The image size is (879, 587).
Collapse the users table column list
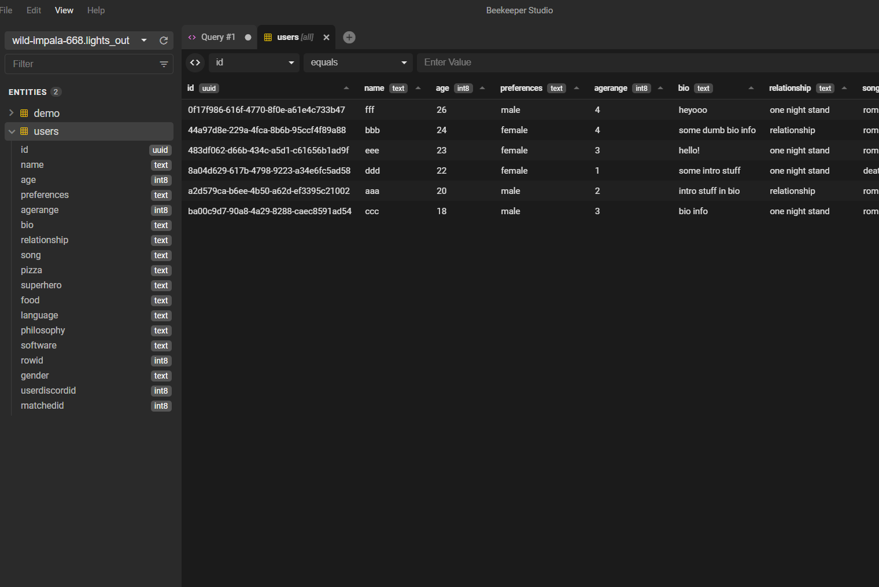[12, 131]
